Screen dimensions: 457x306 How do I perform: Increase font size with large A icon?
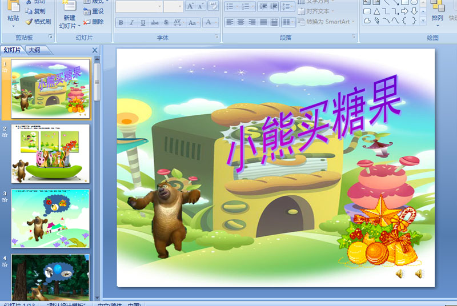pos(190,6)
